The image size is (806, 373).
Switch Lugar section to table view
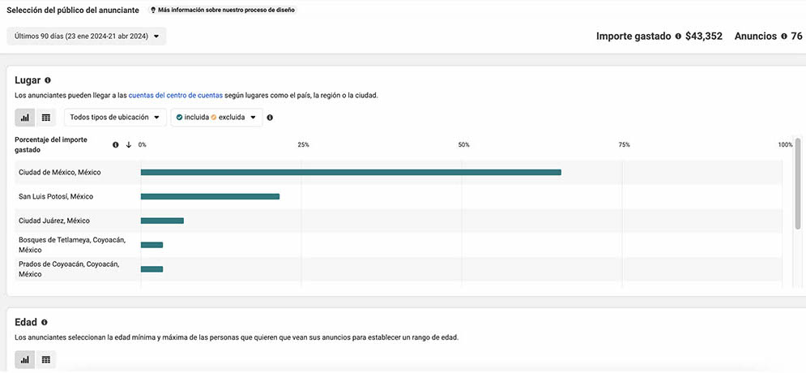[x=45, y=118]
